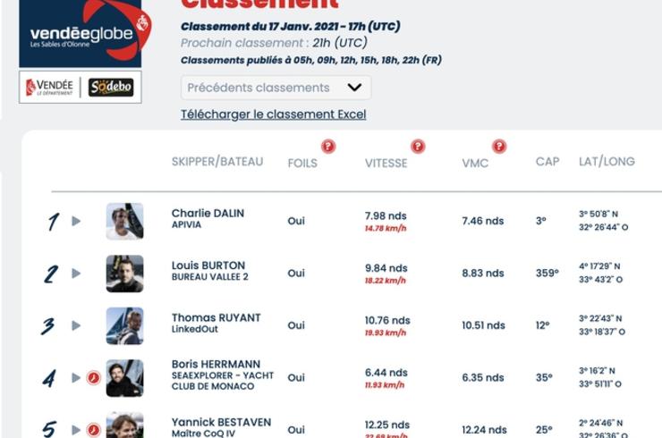Expand Louis Burton's row arrow

(76, 273)
